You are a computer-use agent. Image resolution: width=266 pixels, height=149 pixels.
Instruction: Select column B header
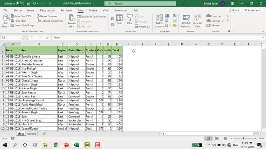click(x=39, y=44)
